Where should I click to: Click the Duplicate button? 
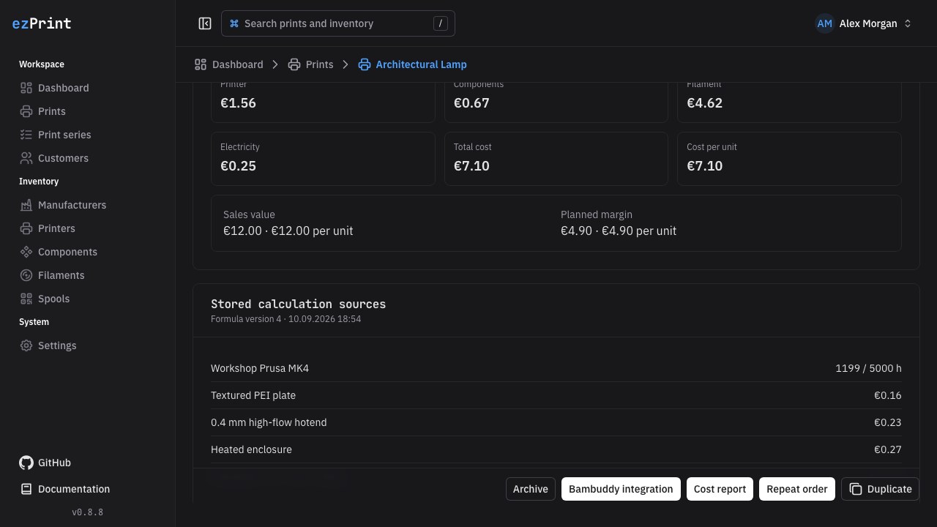click(880, 489)
